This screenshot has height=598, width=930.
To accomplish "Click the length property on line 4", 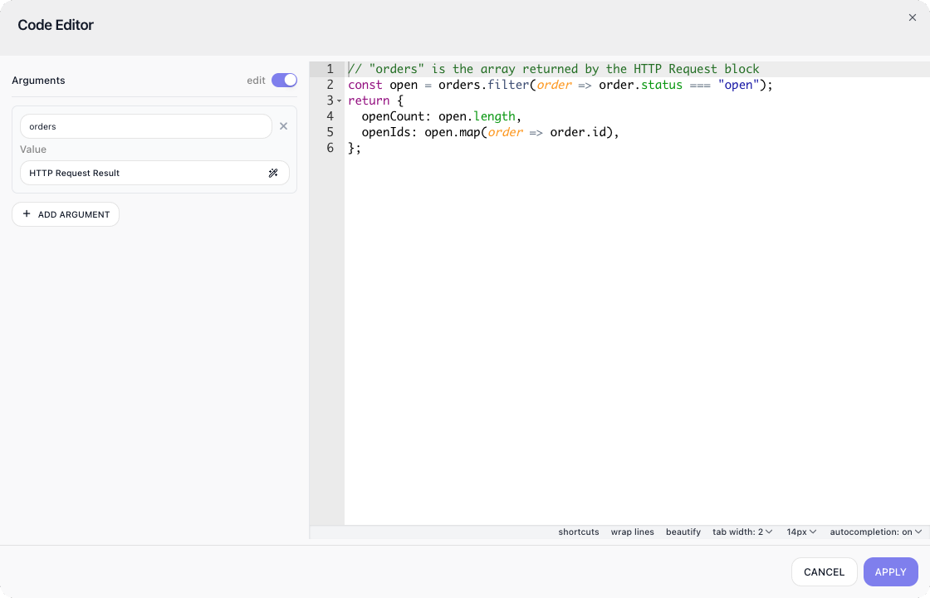I will 494,116.
